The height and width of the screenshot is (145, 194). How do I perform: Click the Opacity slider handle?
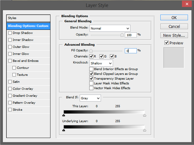point(122,35)
